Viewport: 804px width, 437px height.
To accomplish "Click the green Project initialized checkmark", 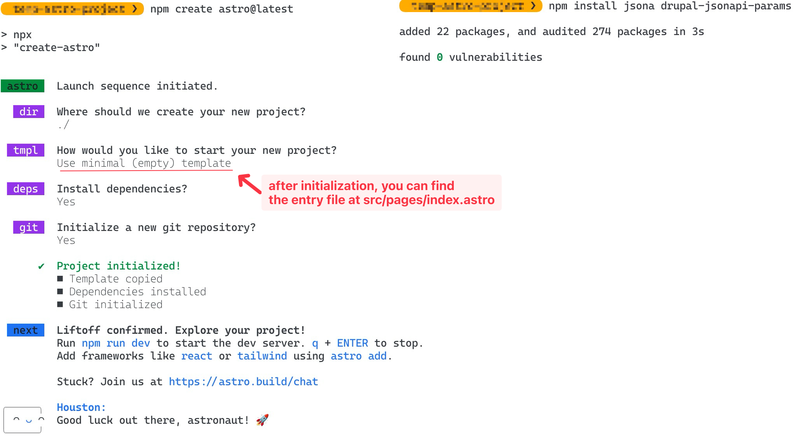I will [41, 266].
